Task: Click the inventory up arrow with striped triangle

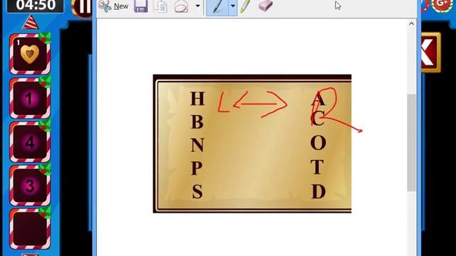Action: tap(30, 23)
